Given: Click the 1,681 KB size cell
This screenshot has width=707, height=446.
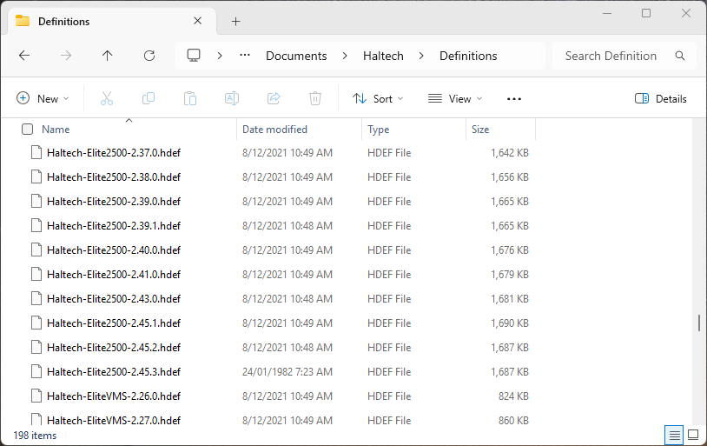Looking at the screenshot, I should pyautogui.click(x=510, y=299).
